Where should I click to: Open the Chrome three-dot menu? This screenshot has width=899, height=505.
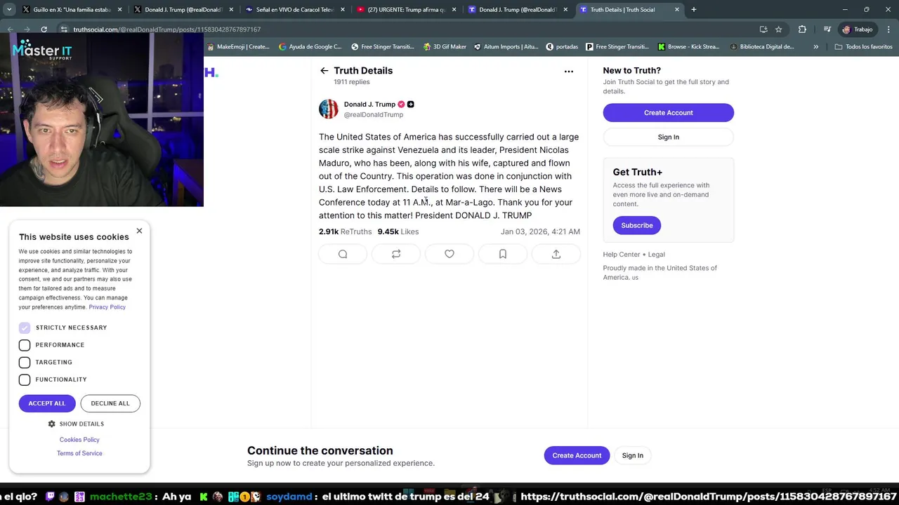888,29
